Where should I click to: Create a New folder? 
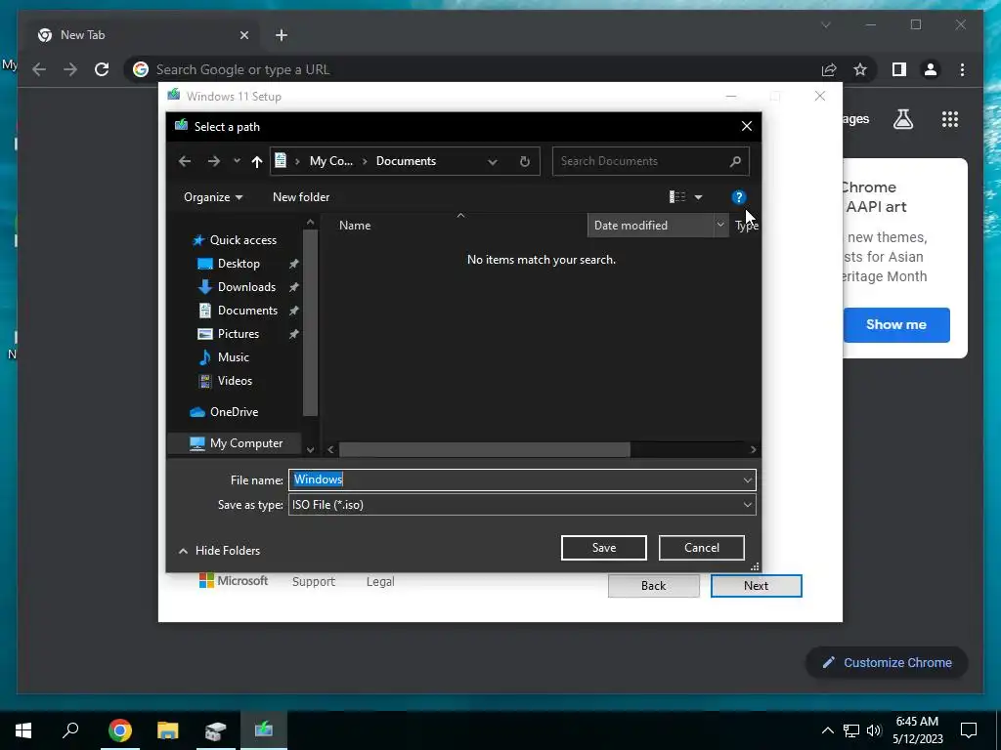point(301,197)
